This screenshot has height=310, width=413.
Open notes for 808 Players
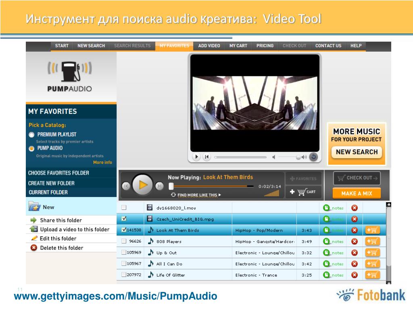coord(333,241)
